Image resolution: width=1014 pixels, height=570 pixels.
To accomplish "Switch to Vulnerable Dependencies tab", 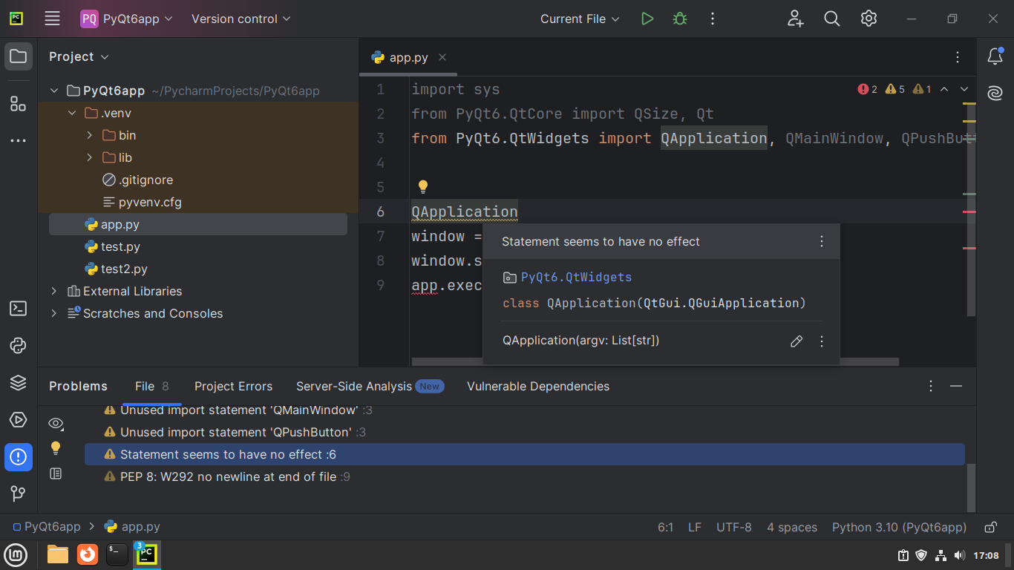I will click(538, 386).
